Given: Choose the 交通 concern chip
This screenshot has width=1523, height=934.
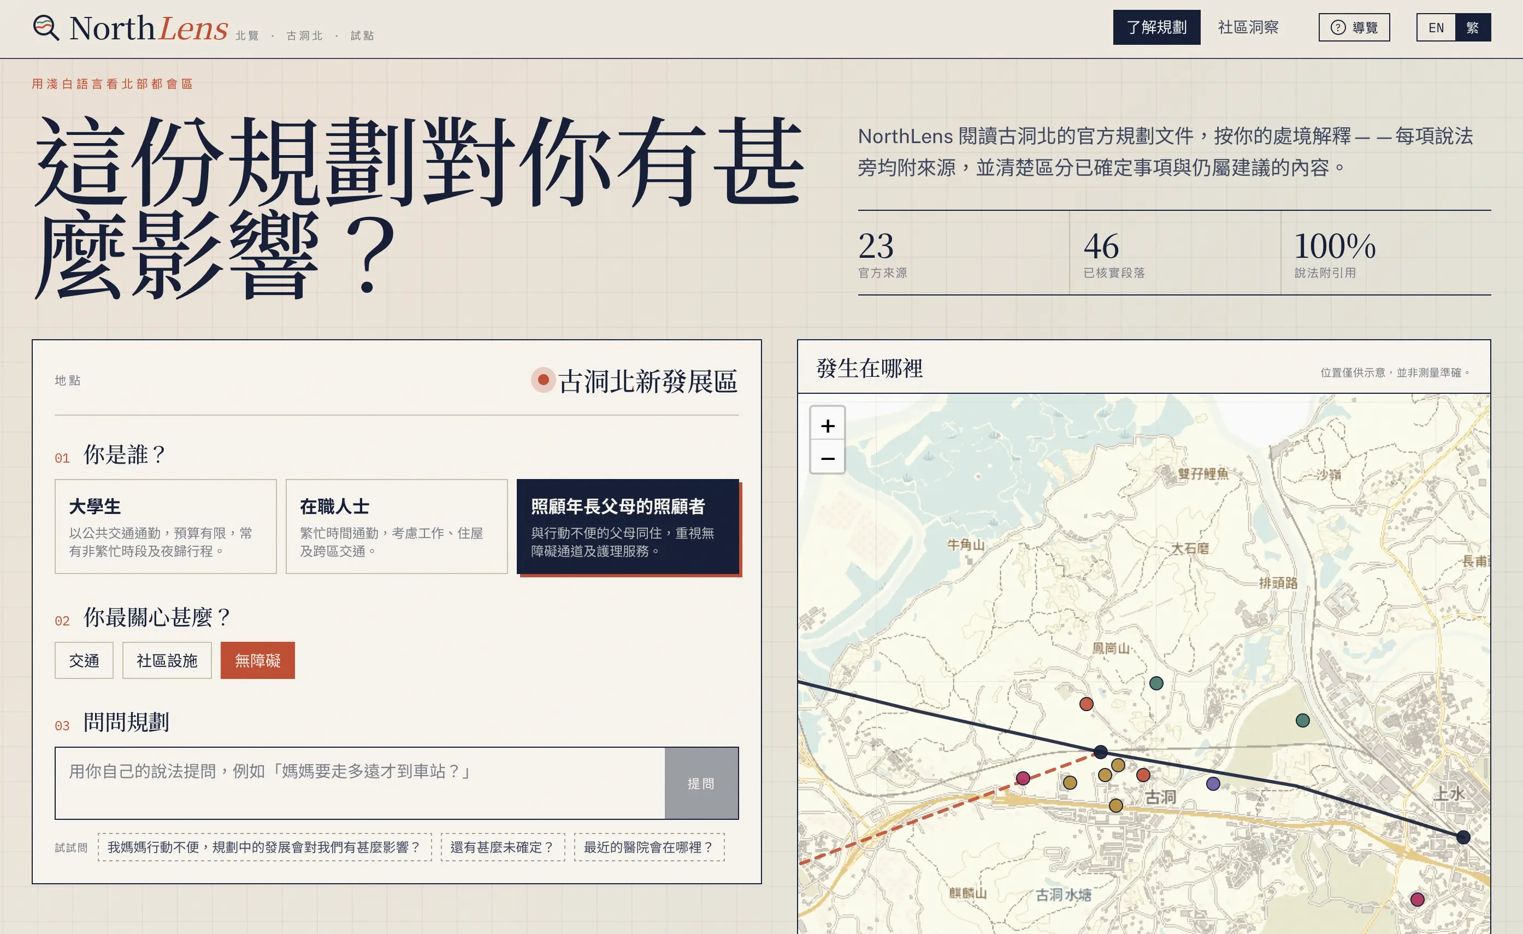Looking at the screenshot, I should (x=84, y=660).
